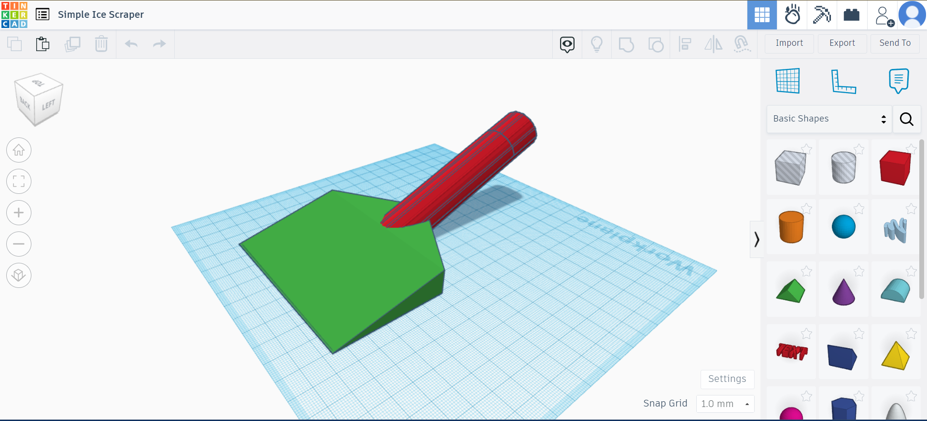
Task: Favorite the orange Cylinder shape star
Action: (x=806, y=209)
